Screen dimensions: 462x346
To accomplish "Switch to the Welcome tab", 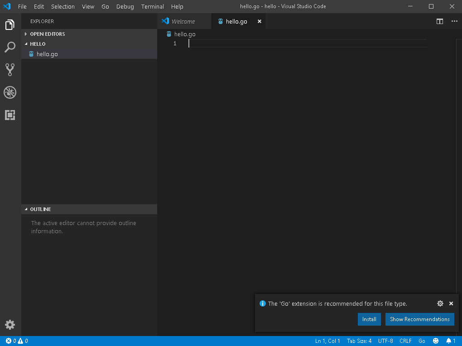I will 184,21.
